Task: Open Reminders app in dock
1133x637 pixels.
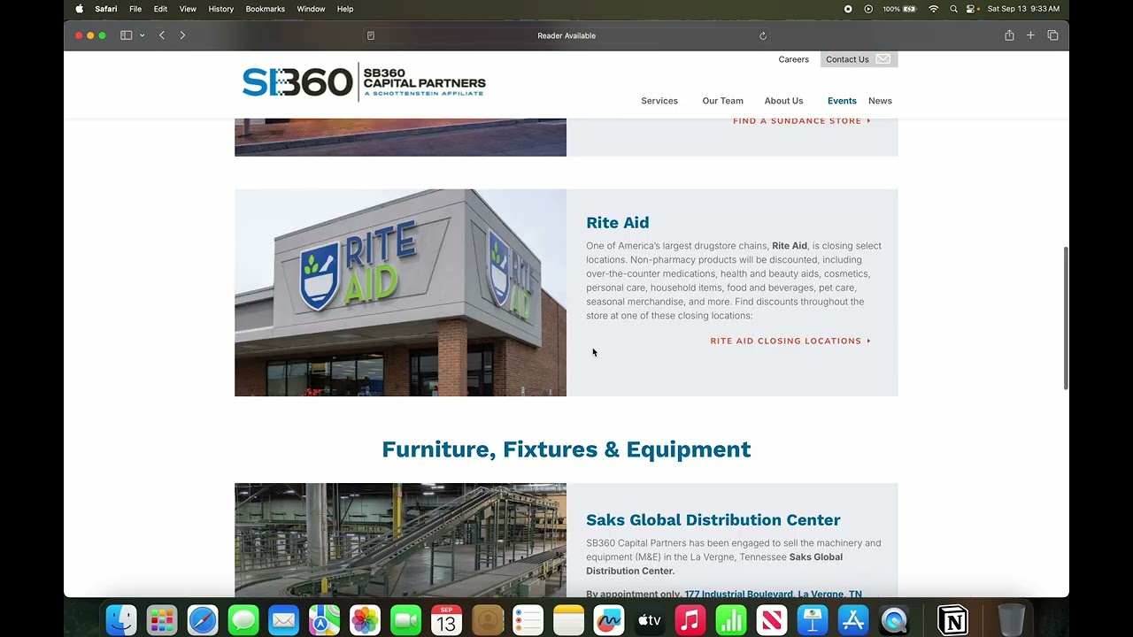Action: tap(528, 620)
